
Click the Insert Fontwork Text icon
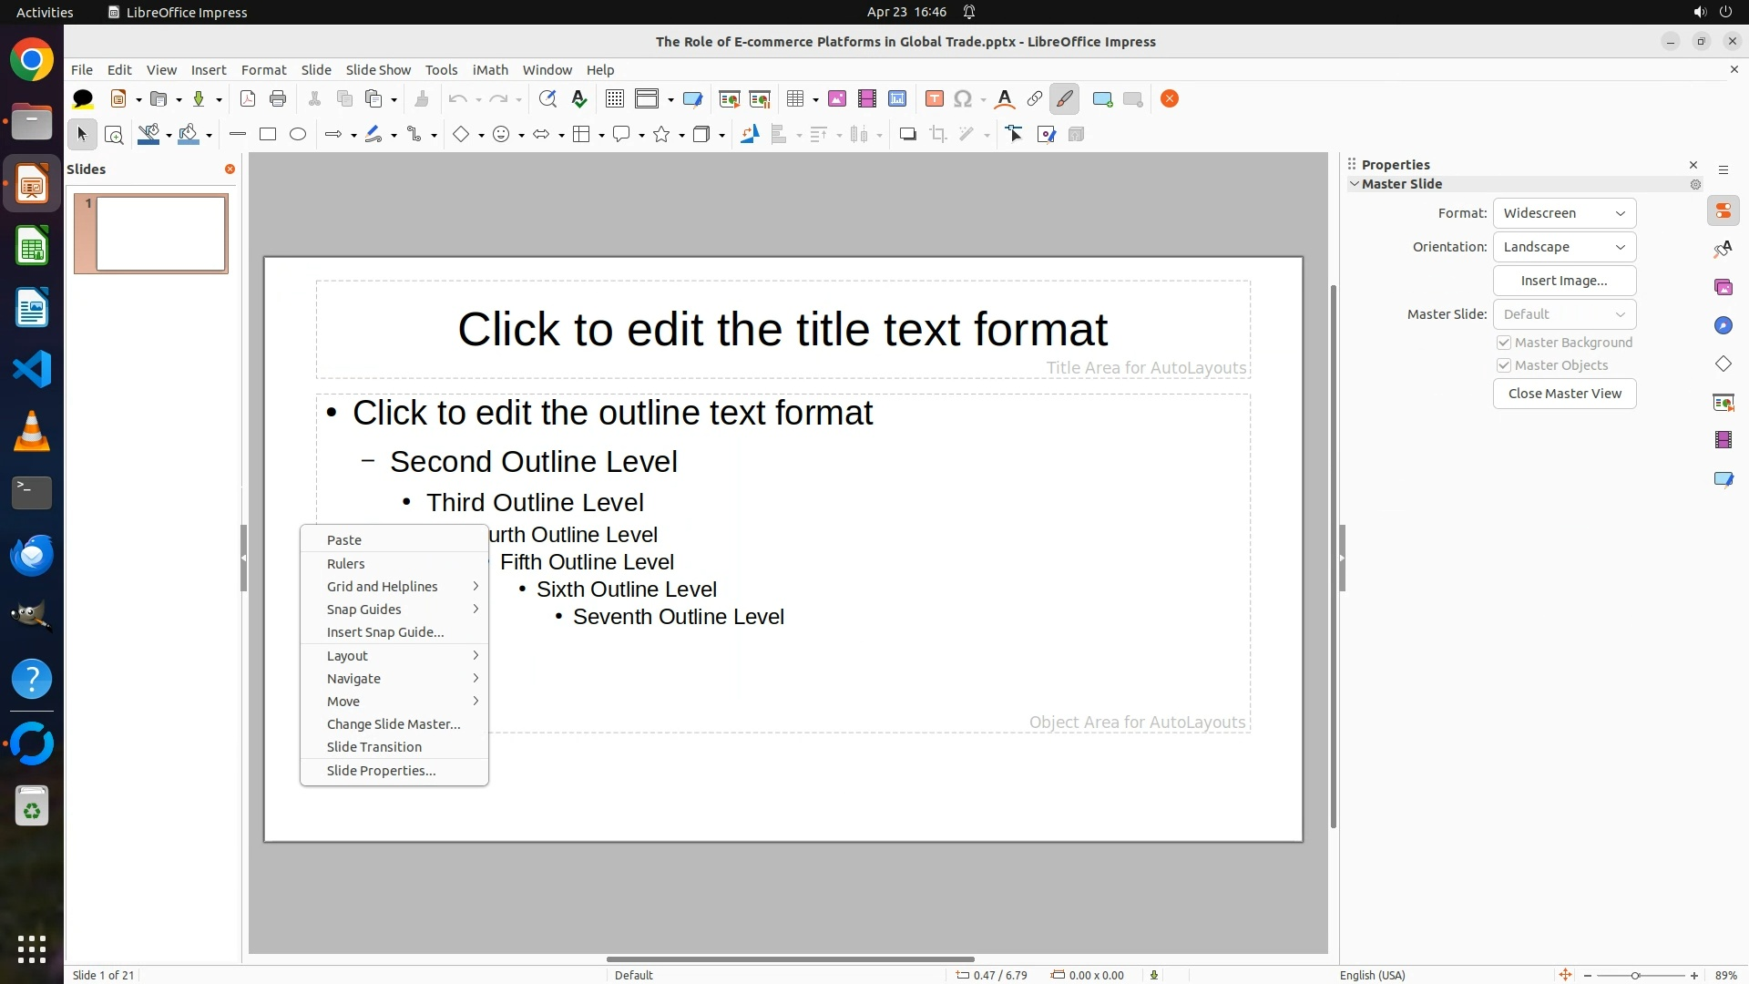[1004, 99]
